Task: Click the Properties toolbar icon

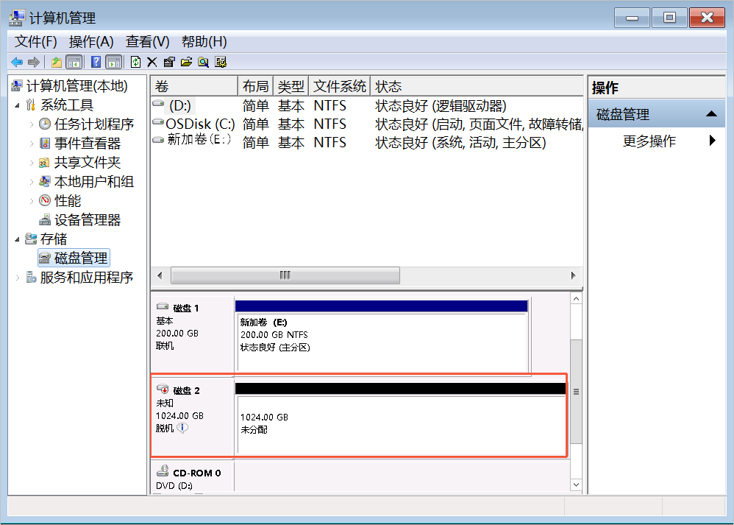Action: pos(169,62)
